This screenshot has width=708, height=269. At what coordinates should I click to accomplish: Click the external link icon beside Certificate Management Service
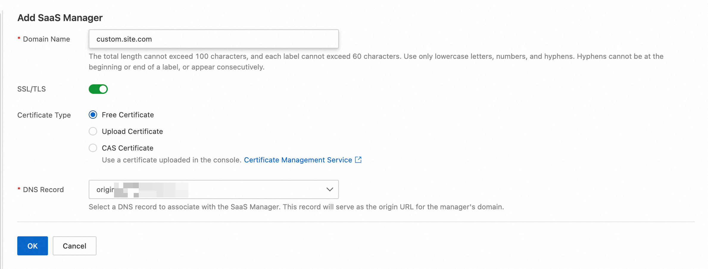358,160
